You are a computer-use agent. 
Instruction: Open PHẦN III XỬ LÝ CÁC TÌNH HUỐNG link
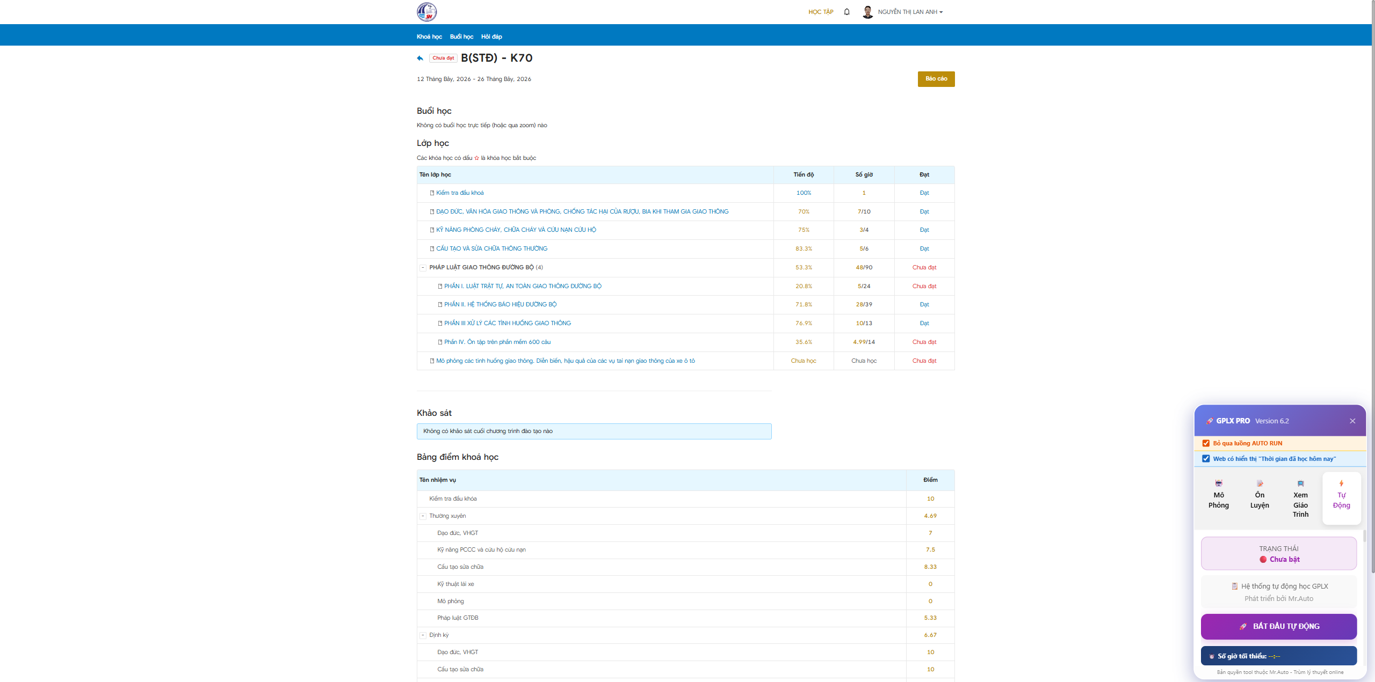pos(508,323)
